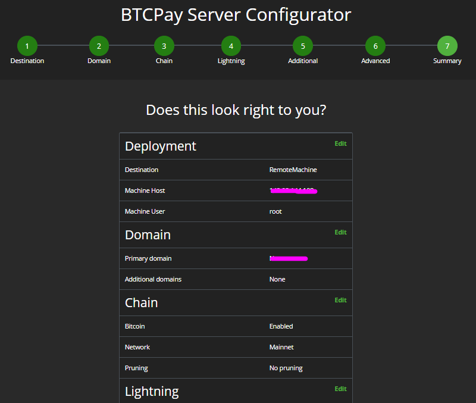
Task: Click the redacted Primary domain value
Action: click(289, 258)
